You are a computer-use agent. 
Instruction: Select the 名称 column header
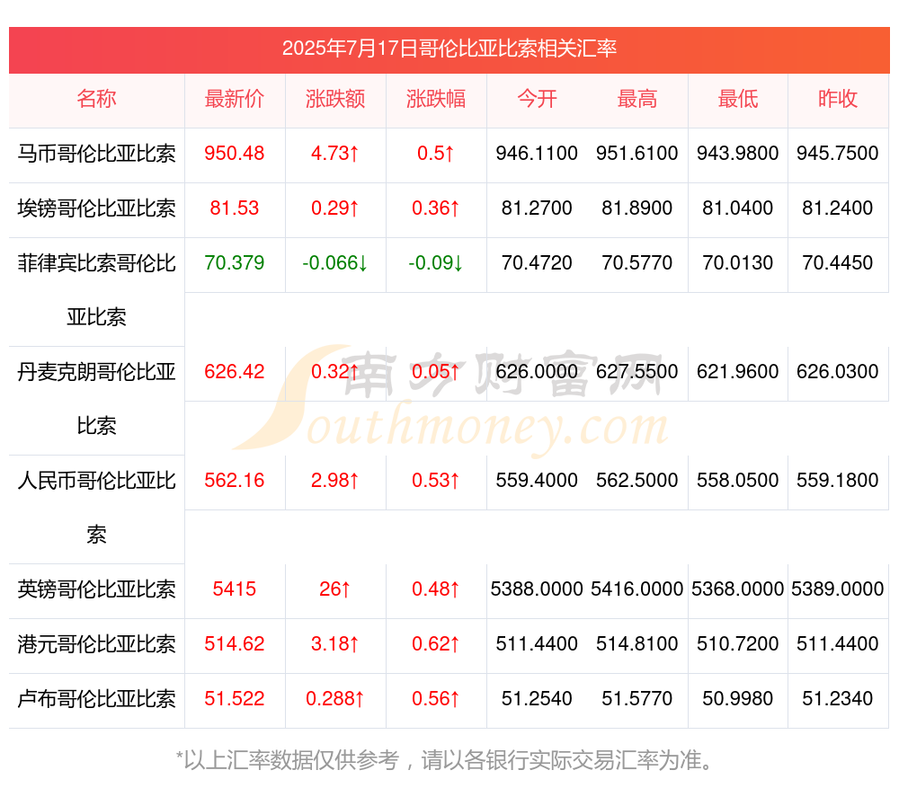[x=96, y=99]
